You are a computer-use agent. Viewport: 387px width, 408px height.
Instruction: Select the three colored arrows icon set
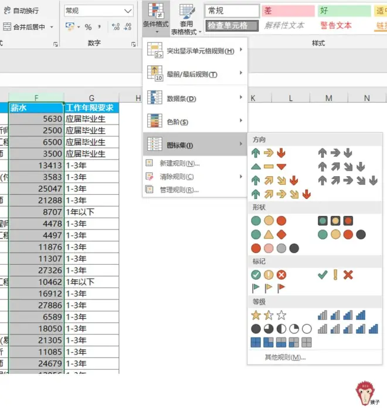[269, 153]
